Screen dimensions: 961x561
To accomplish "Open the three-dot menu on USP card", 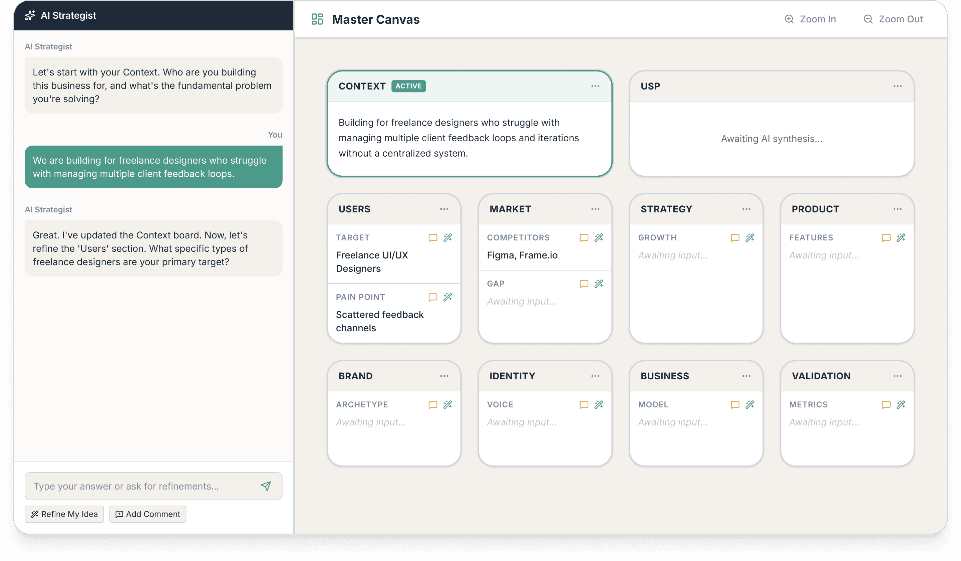I will pyautogui.click(x=897, y=86).
